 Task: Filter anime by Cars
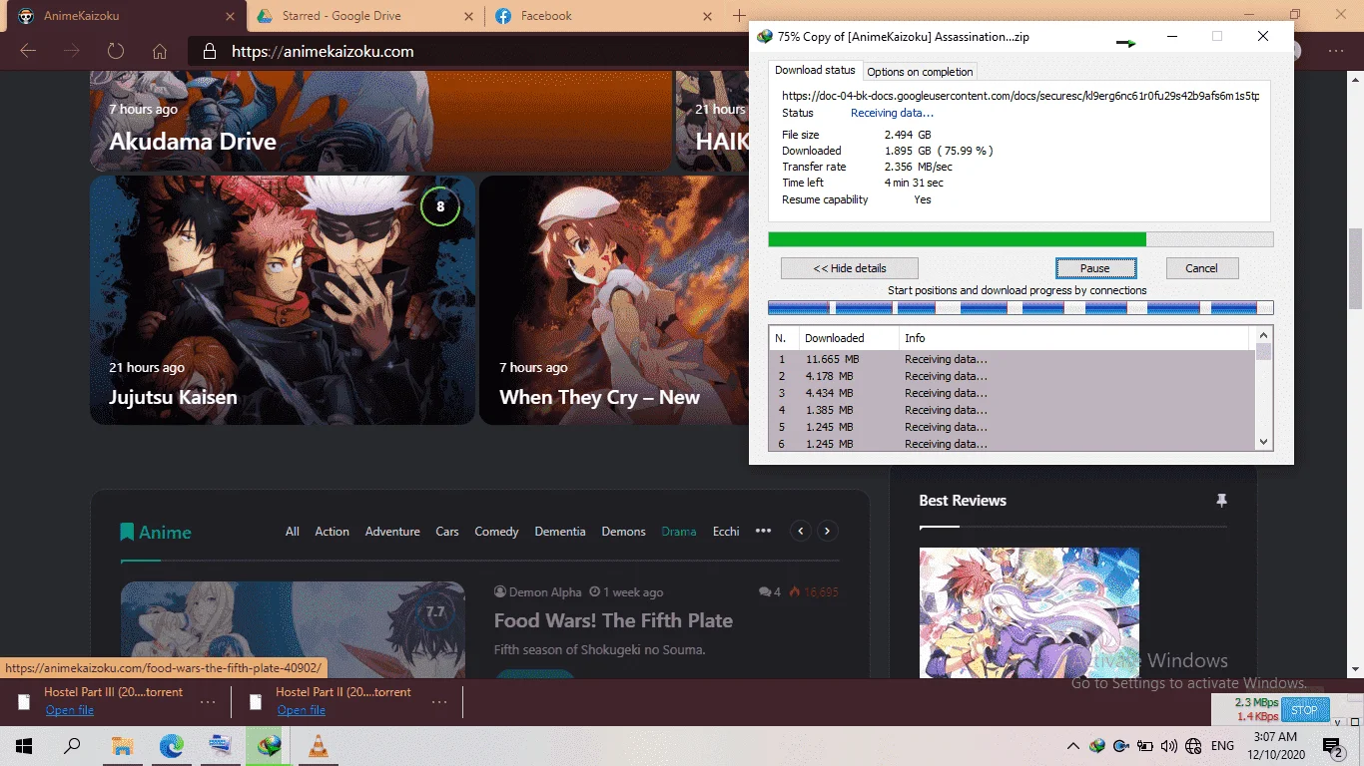coord(447,532)
